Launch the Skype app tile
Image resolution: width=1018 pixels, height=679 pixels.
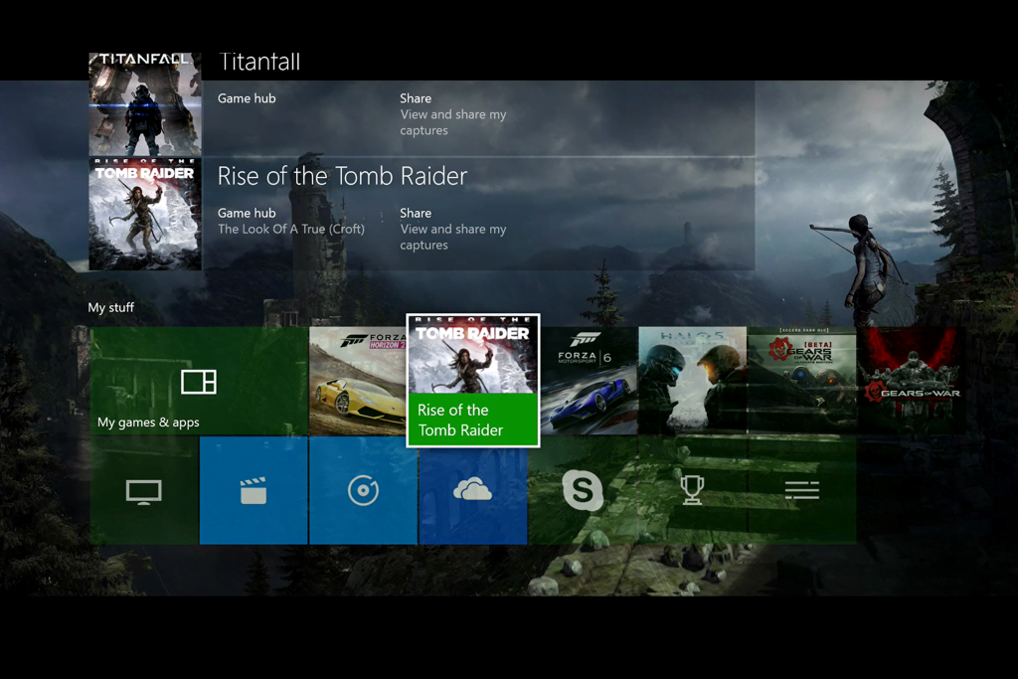click(583, 490)
